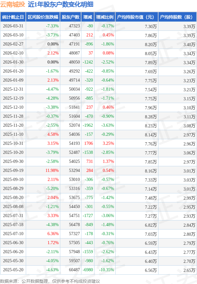Select the 区间股价涨跌幅 column header

[43, 17]
